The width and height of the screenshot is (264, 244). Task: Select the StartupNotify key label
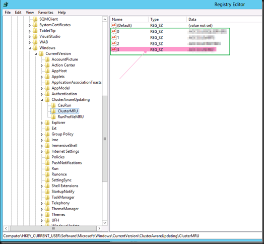pyautogui.click(x=63, y=192)
